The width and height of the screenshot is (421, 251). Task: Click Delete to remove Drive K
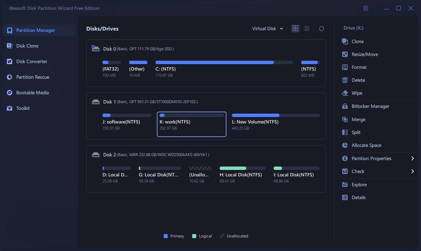pos(345,80)
